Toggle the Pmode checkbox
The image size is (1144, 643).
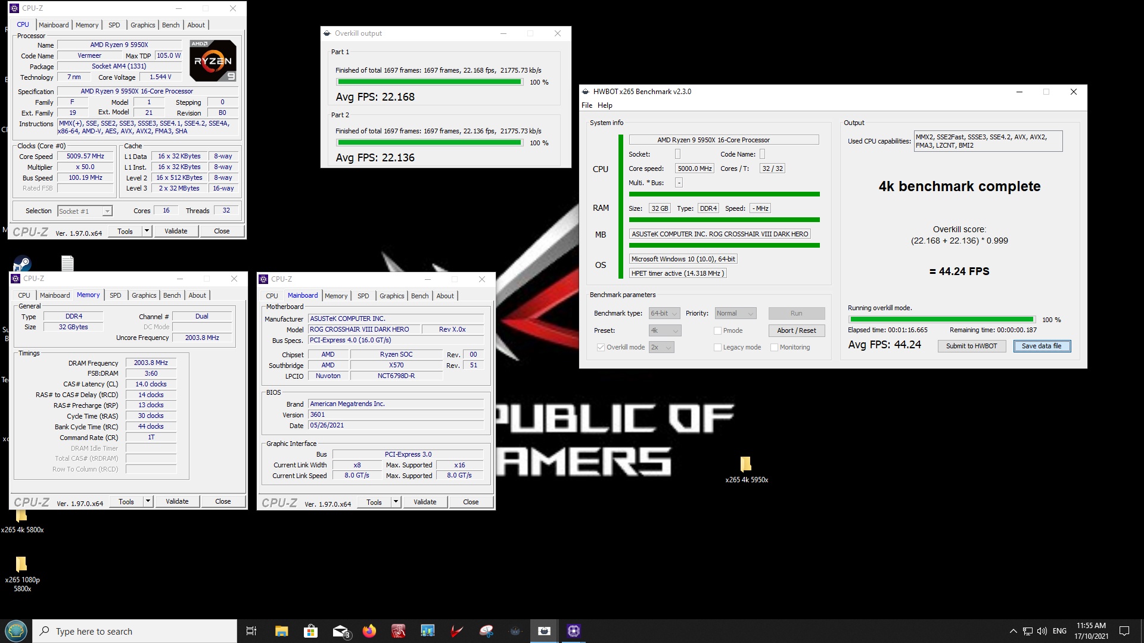(x=717, y=330)
